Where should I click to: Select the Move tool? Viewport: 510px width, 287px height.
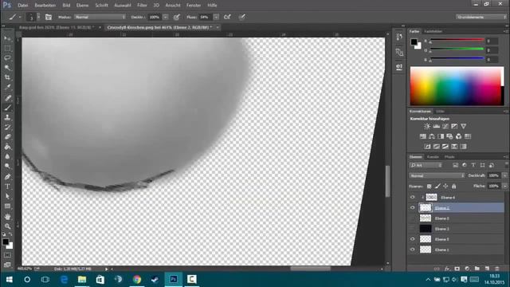coord(7,38)
